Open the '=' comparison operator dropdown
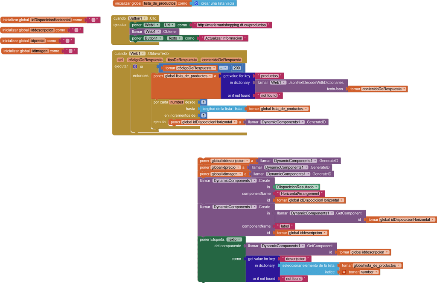The image size is (437, 283). point(223,68)
